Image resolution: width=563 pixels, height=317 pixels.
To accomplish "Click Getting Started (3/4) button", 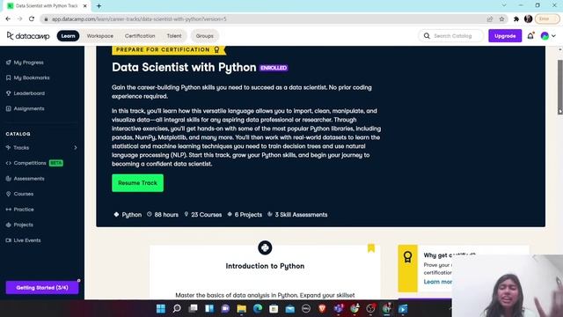I will pyautogui.click(x=42, y=288).
